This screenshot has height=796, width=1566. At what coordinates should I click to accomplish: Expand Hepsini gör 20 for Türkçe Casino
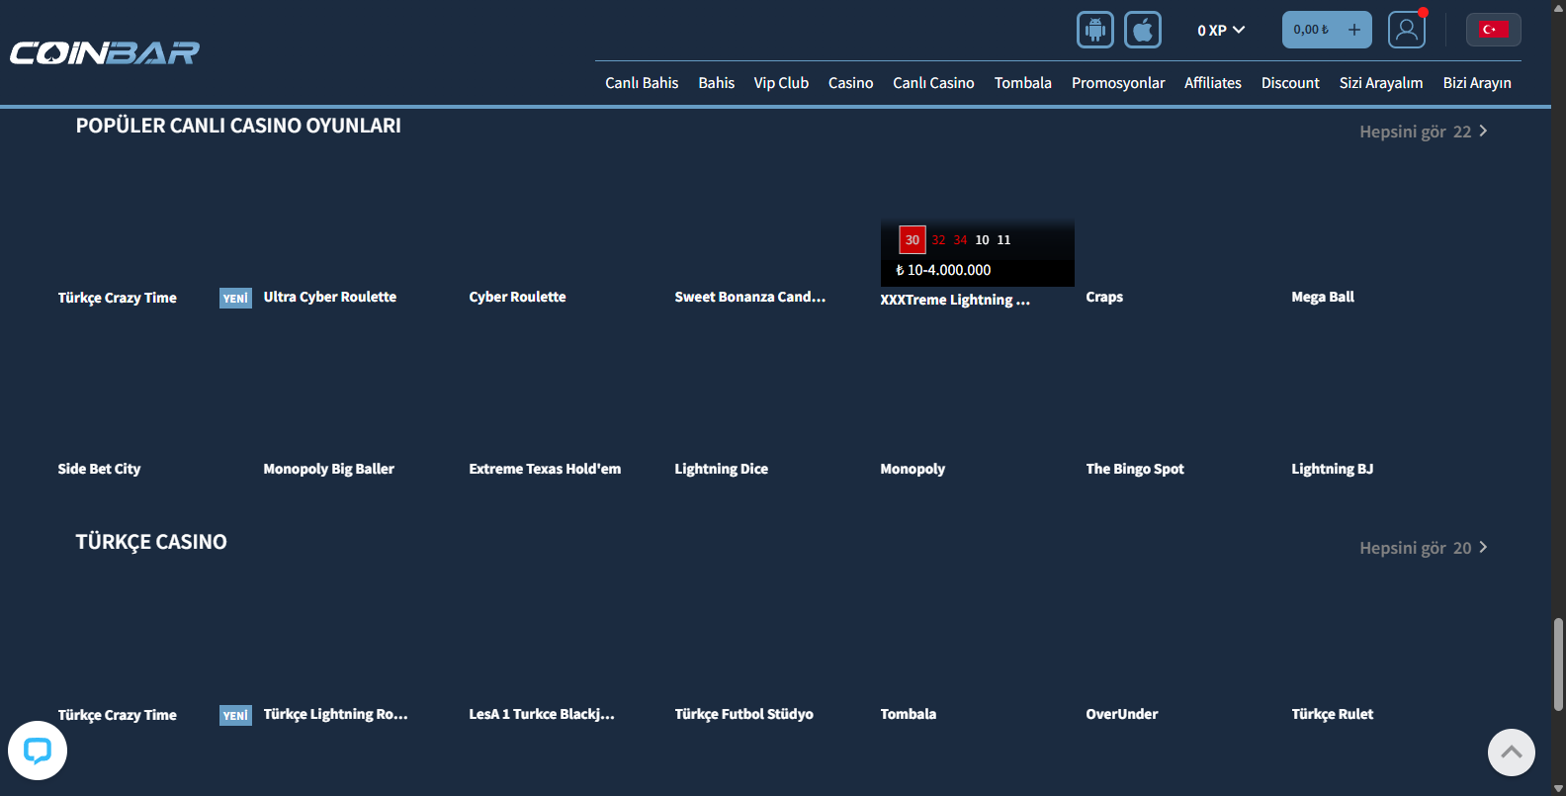coord(1423,548)
